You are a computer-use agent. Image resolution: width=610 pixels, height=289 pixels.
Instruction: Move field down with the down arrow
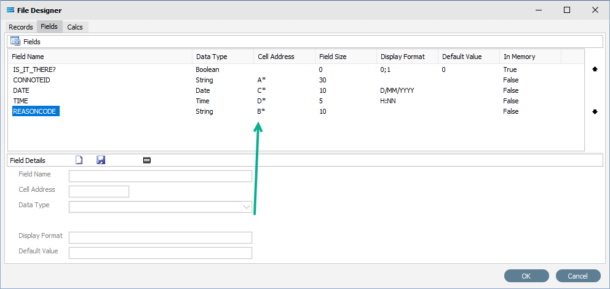[595, 112]
